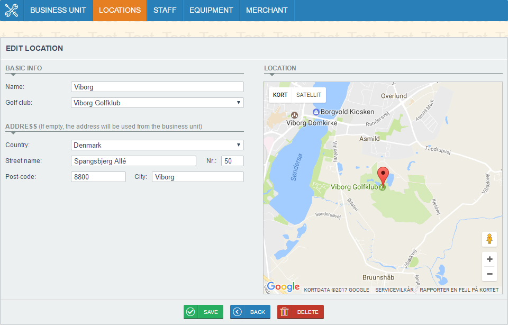Click the Google logo on the map
Screen dimensions: 508x325
tap(283, 287)
